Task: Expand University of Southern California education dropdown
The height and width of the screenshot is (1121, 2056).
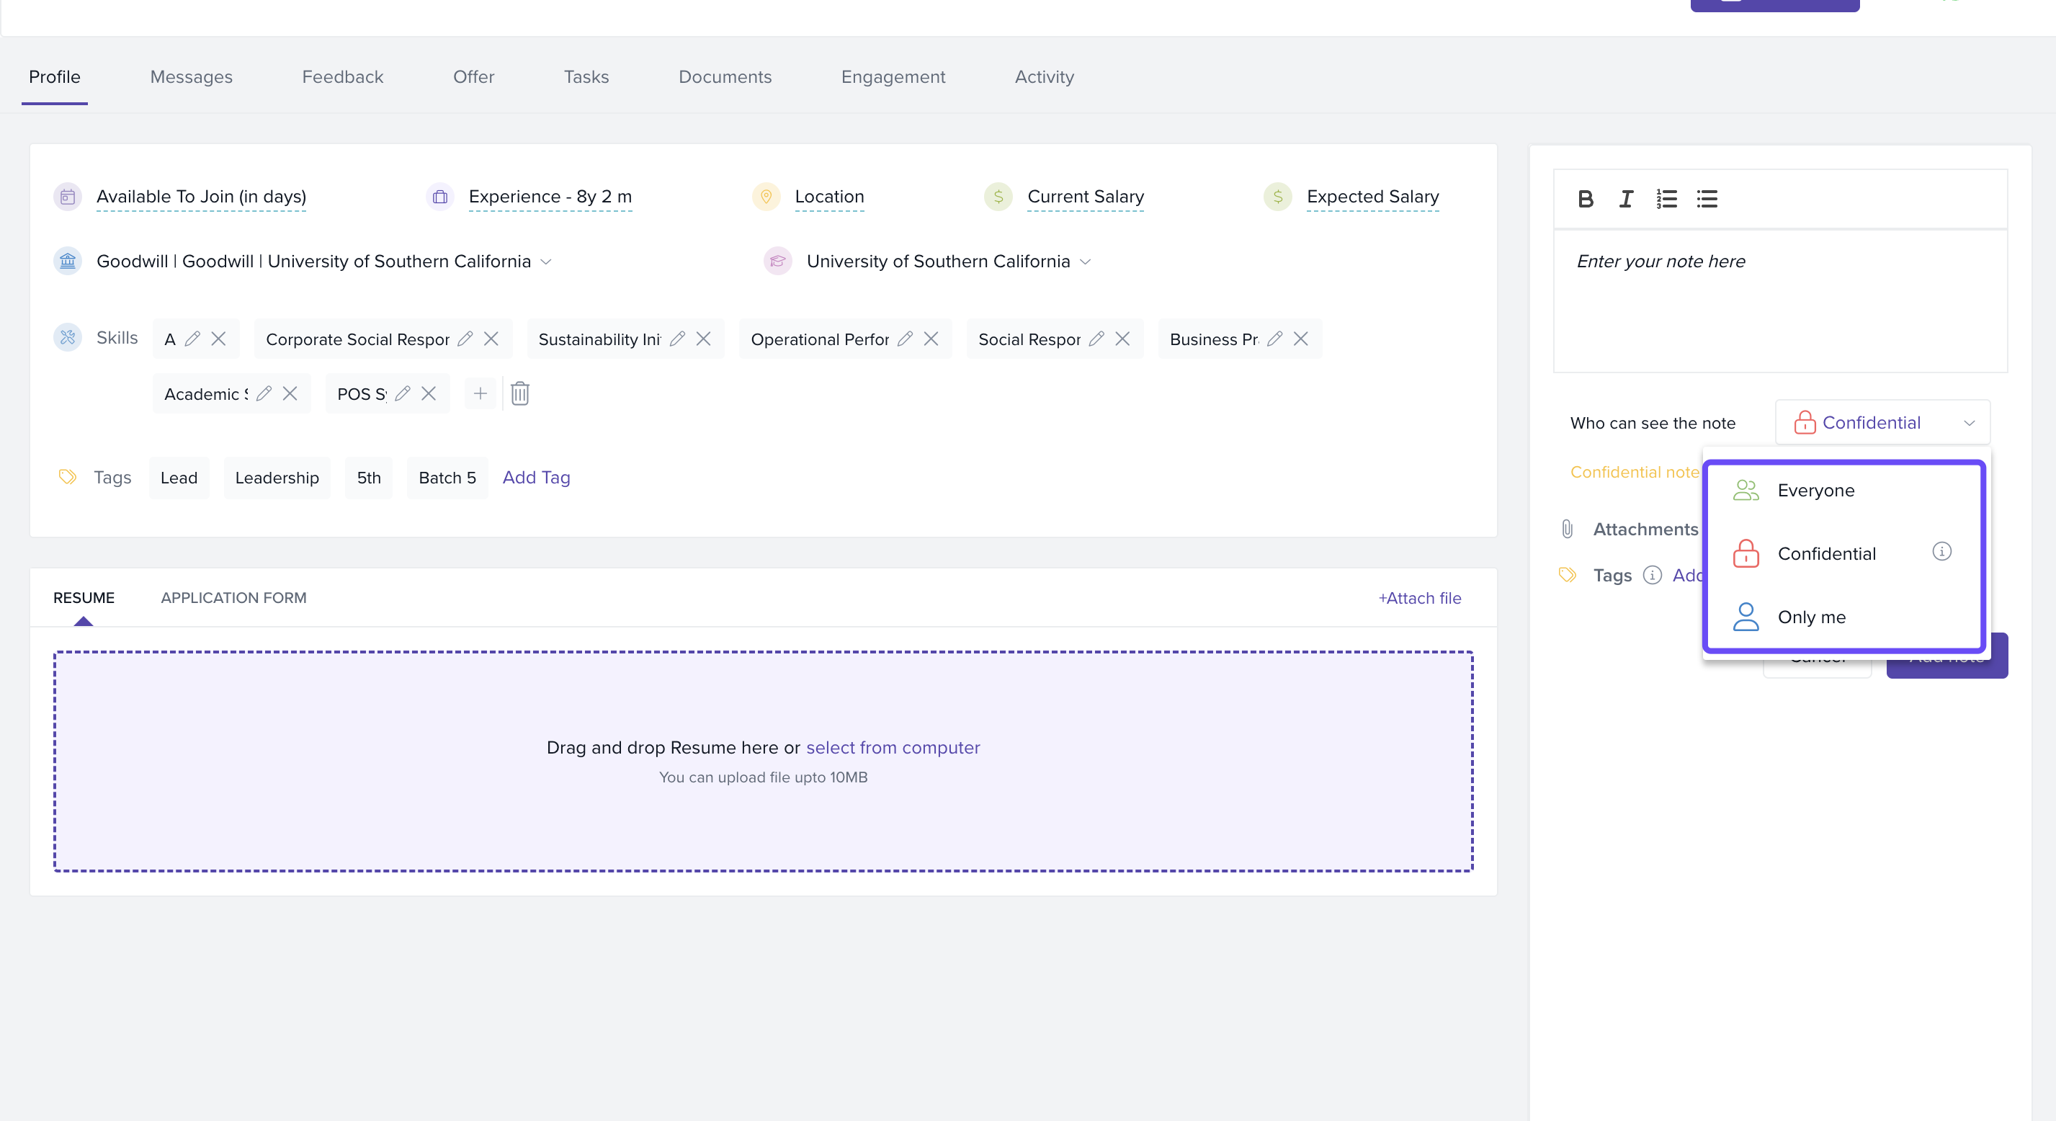Action: click(x=1086, y=262)
